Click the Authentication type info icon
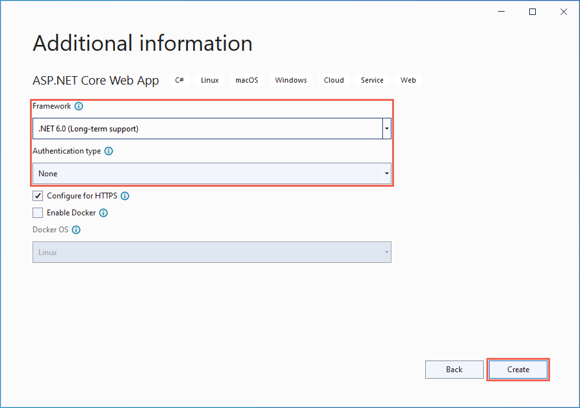The image size is (580, 408). pyautogui.click(x=109, y=151)
